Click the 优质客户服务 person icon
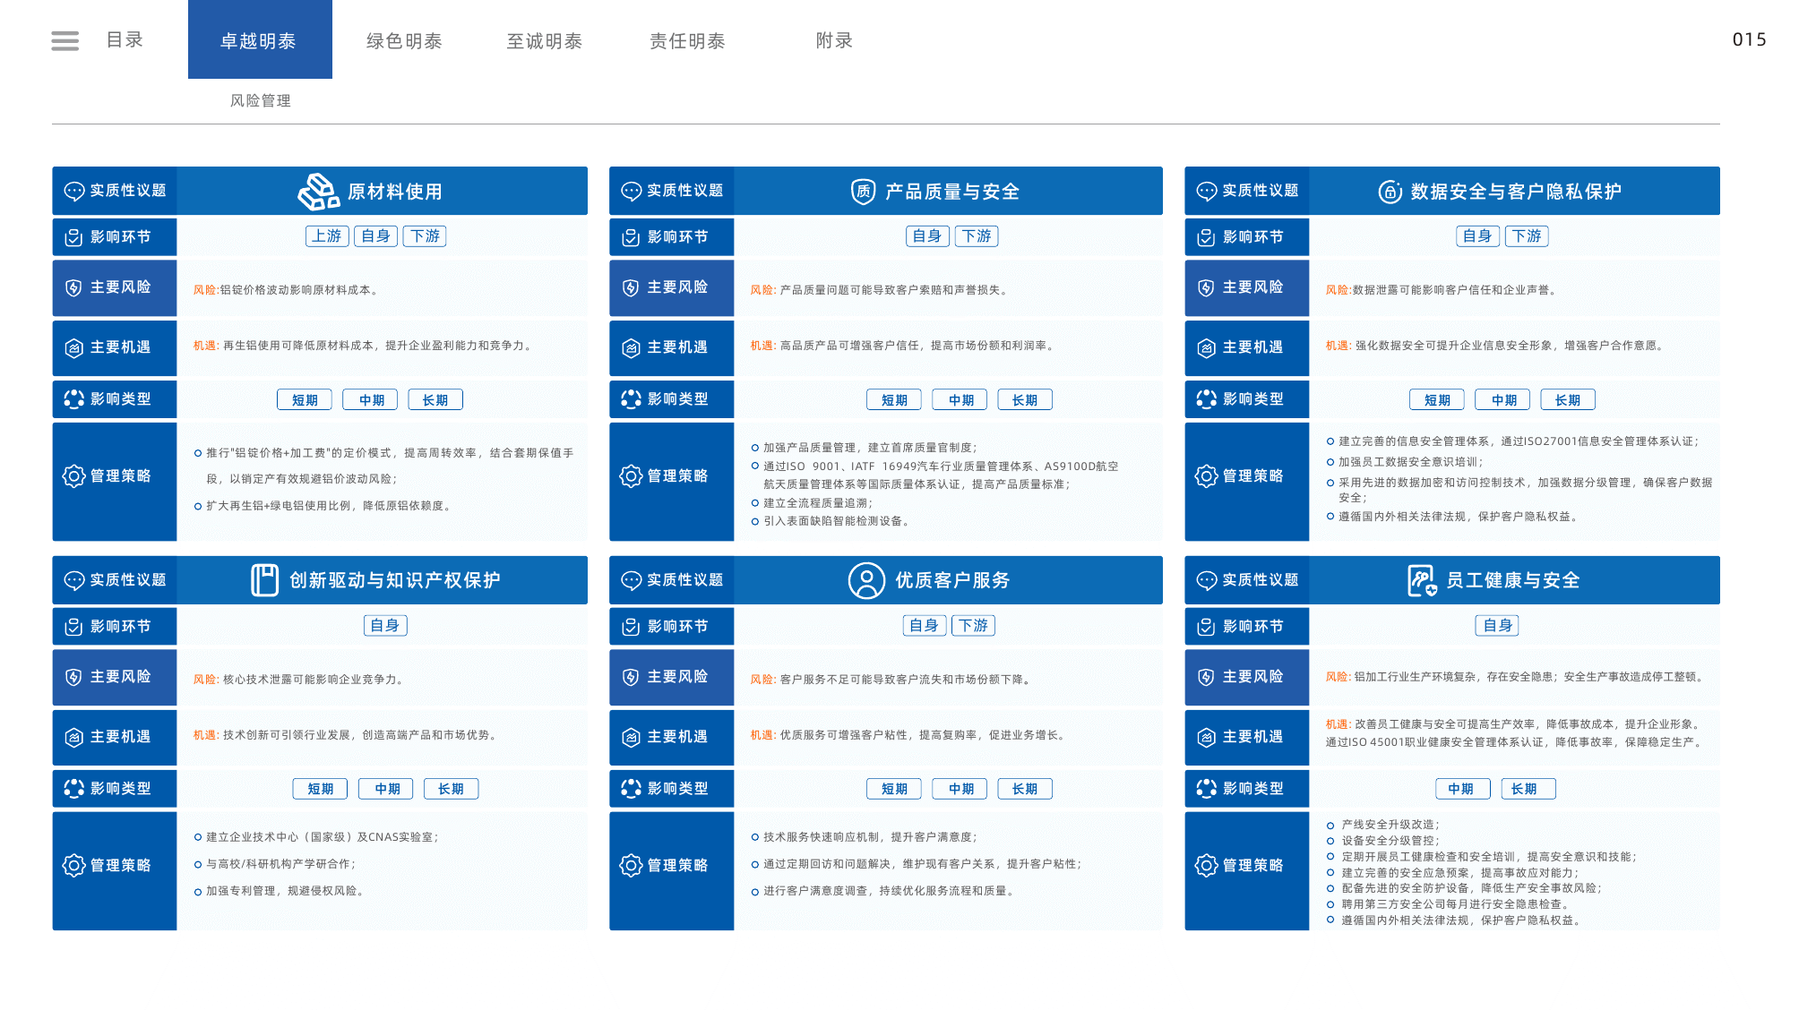Viewport: 1799px width, 1010px height. pos(866,580)
